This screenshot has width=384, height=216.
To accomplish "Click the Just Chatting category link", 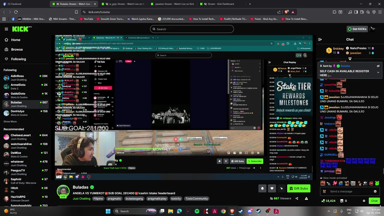I will click(x=81, y=199).
